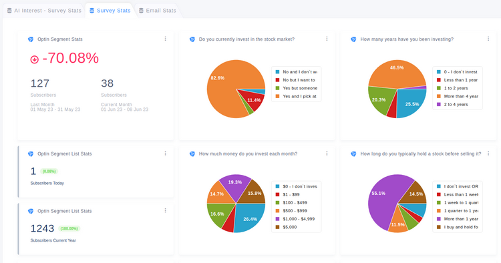Click icon beside Subscribers Current Year card title

point(31,211)
